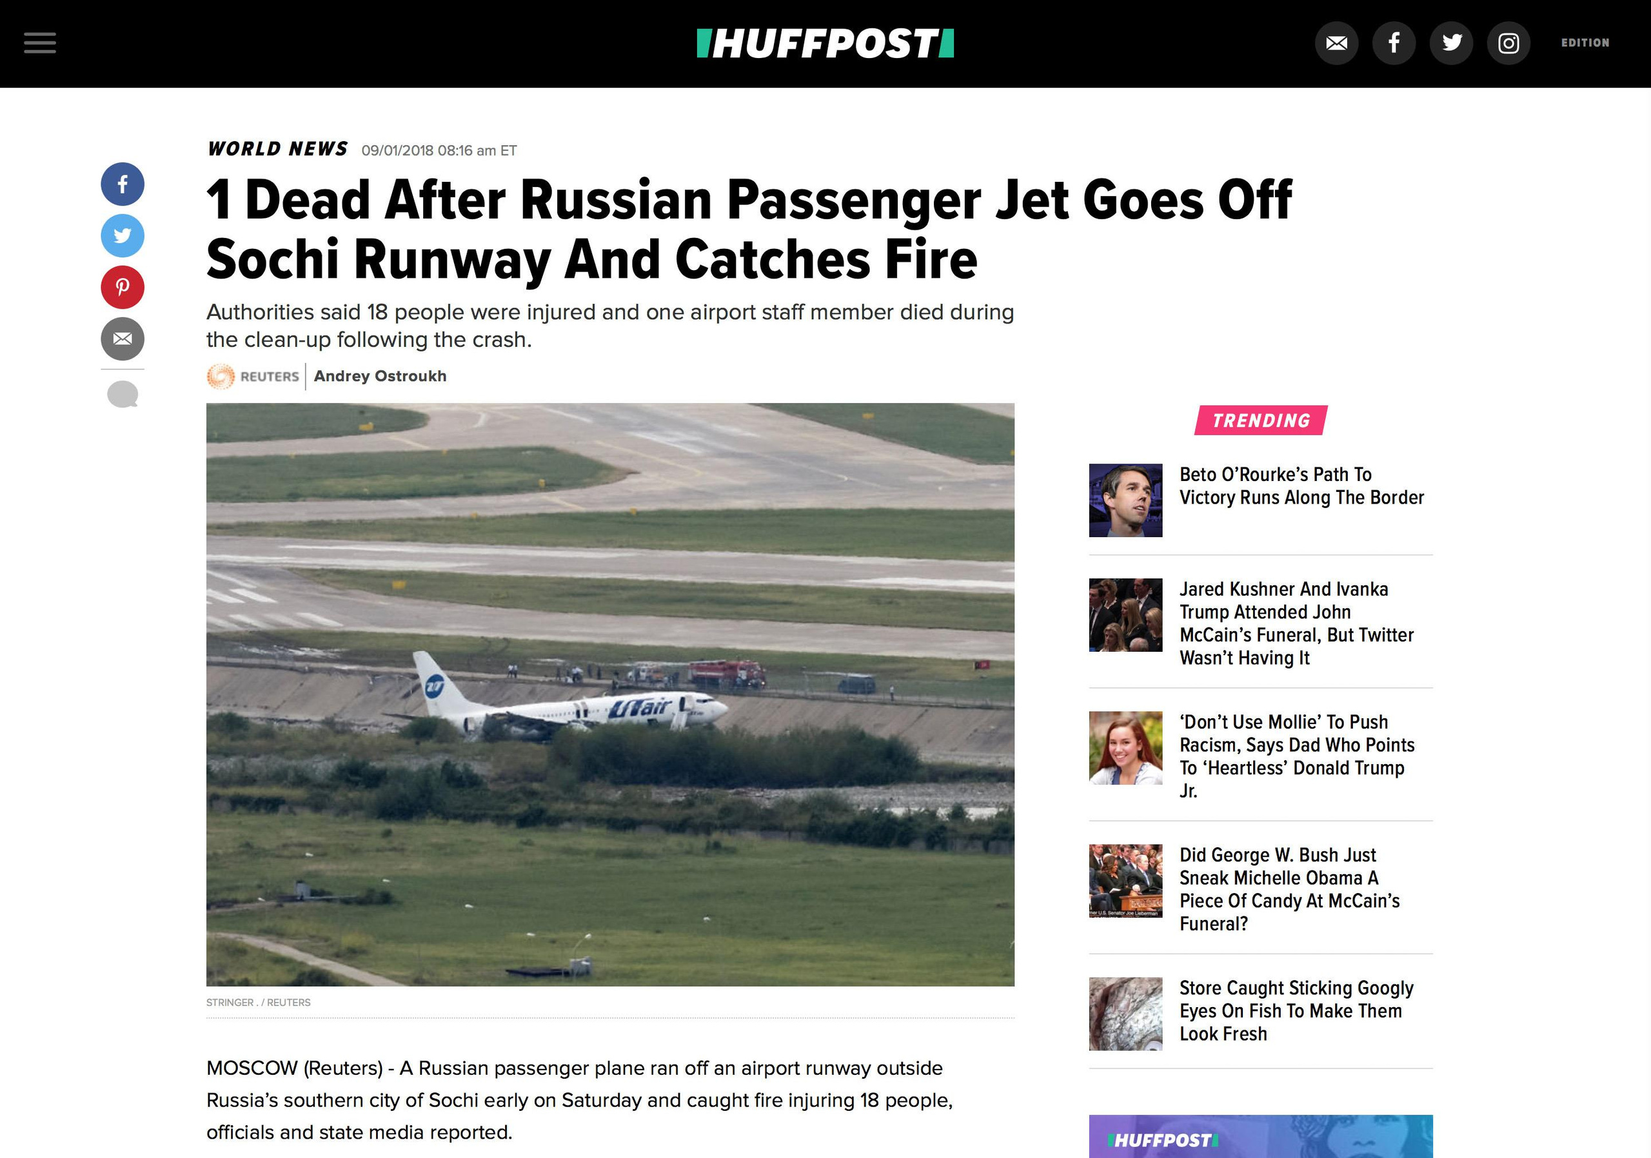The width and height of the screenshot is (1651, 1158).
Task: Email the article using gray envelope icon
Action: [x=123, y=339]
